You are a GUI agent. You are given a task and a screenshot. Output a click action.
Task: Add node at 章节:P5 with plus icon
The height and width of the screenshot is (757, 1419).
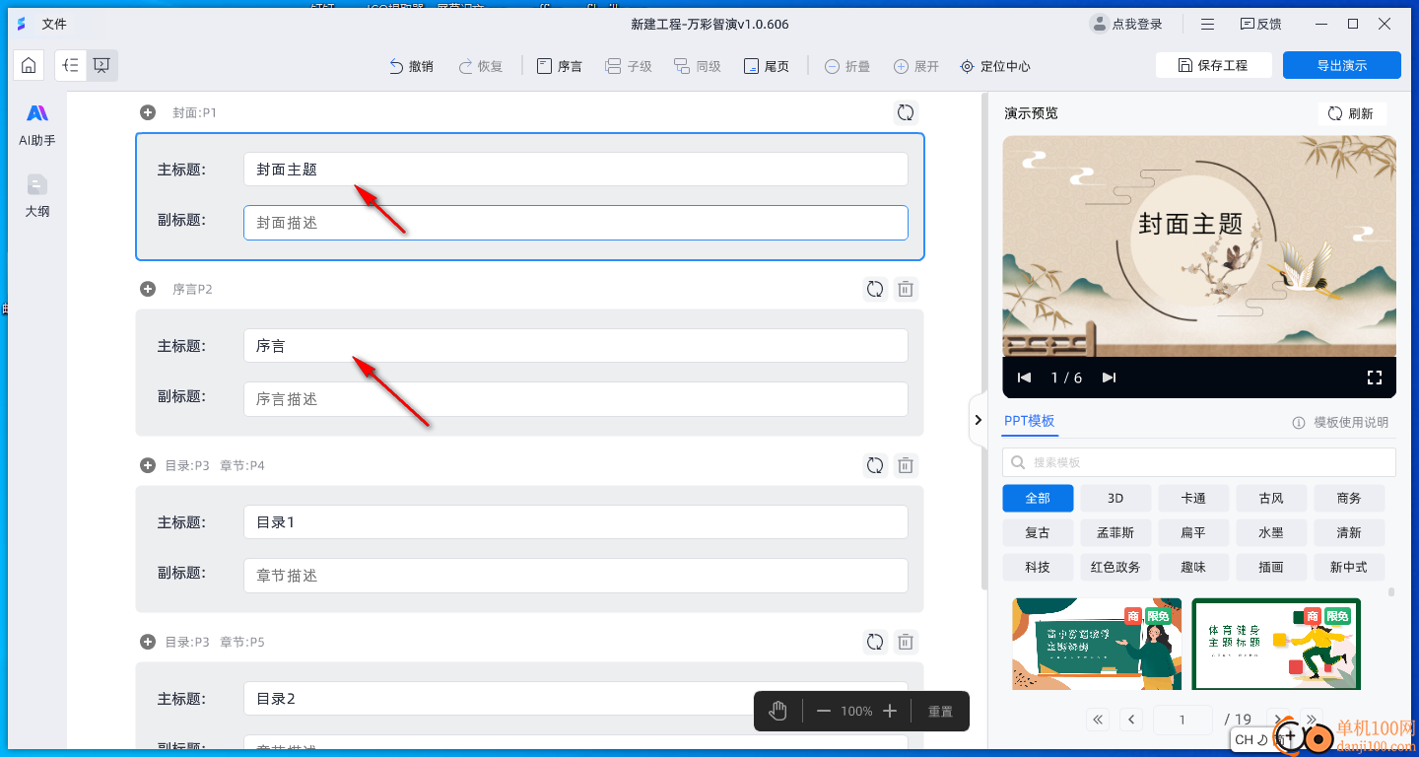pyautogui.click(x=148, y=642)
